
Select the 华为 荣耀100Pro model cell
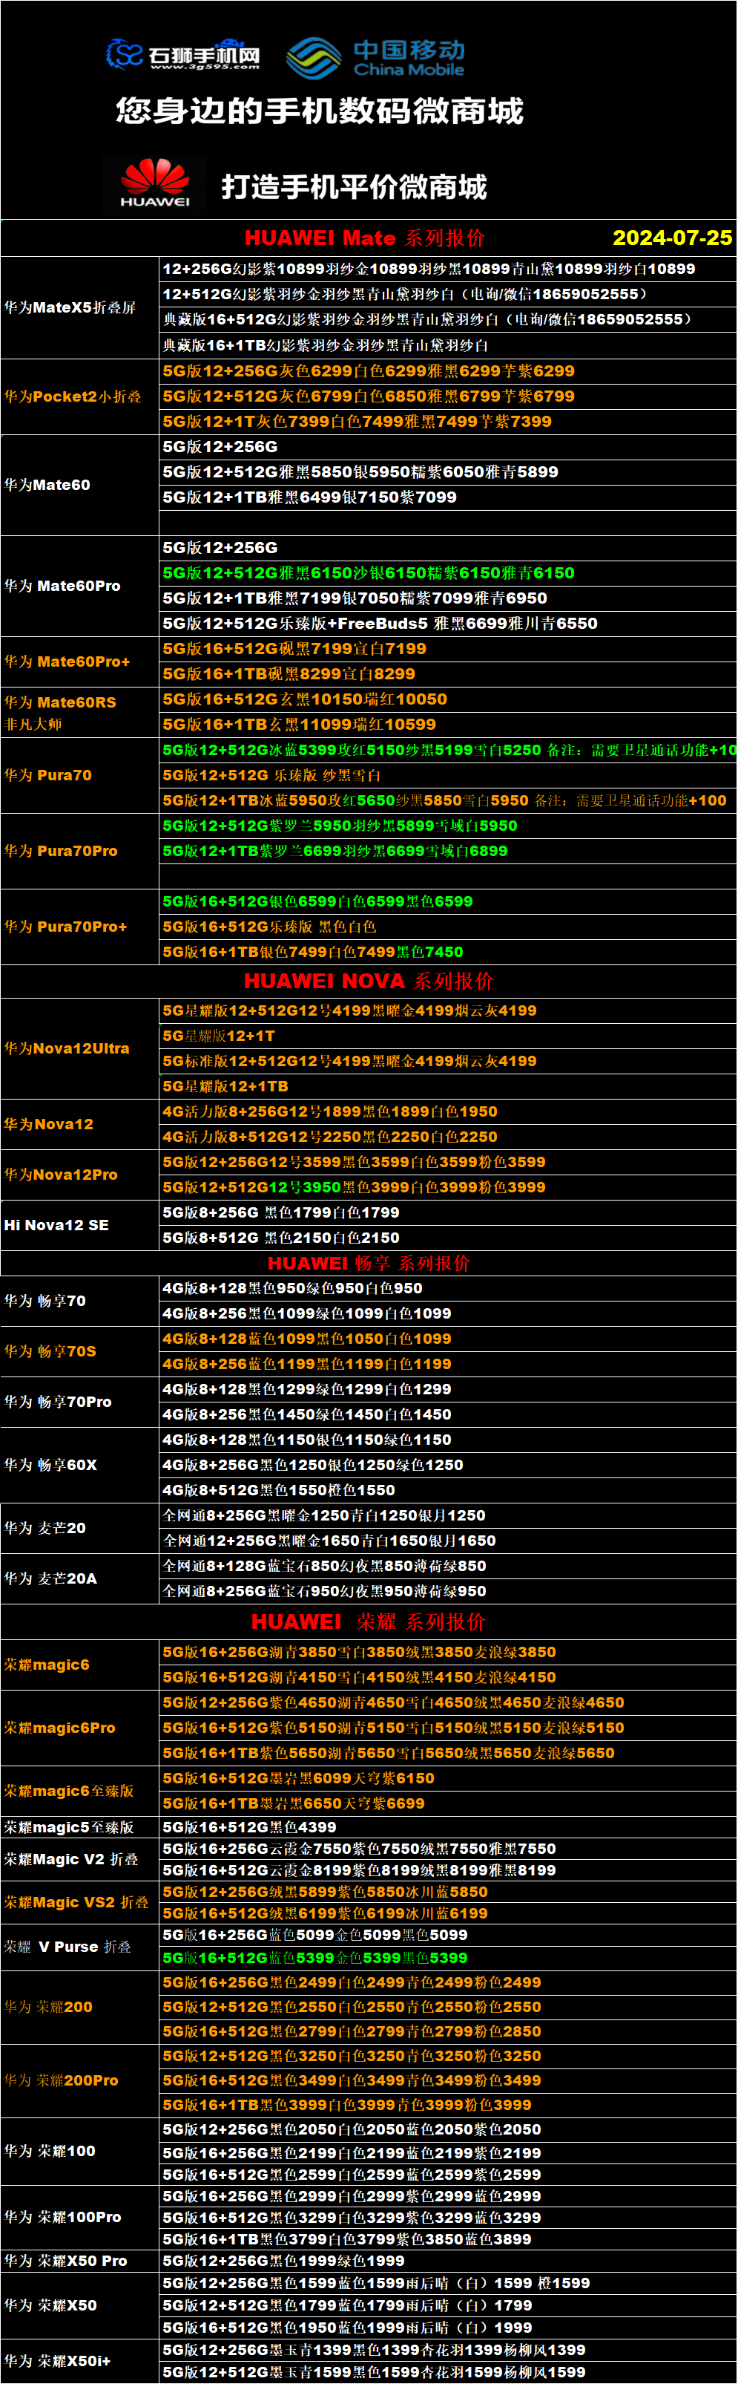[x=80, y=2218]
